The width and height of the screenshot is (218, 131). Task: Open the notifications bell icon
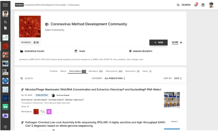click(x=196, y=5)
